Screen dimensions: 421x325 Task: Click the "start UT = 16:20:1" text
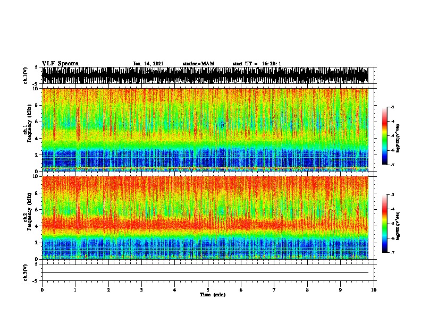click(257, 64)
